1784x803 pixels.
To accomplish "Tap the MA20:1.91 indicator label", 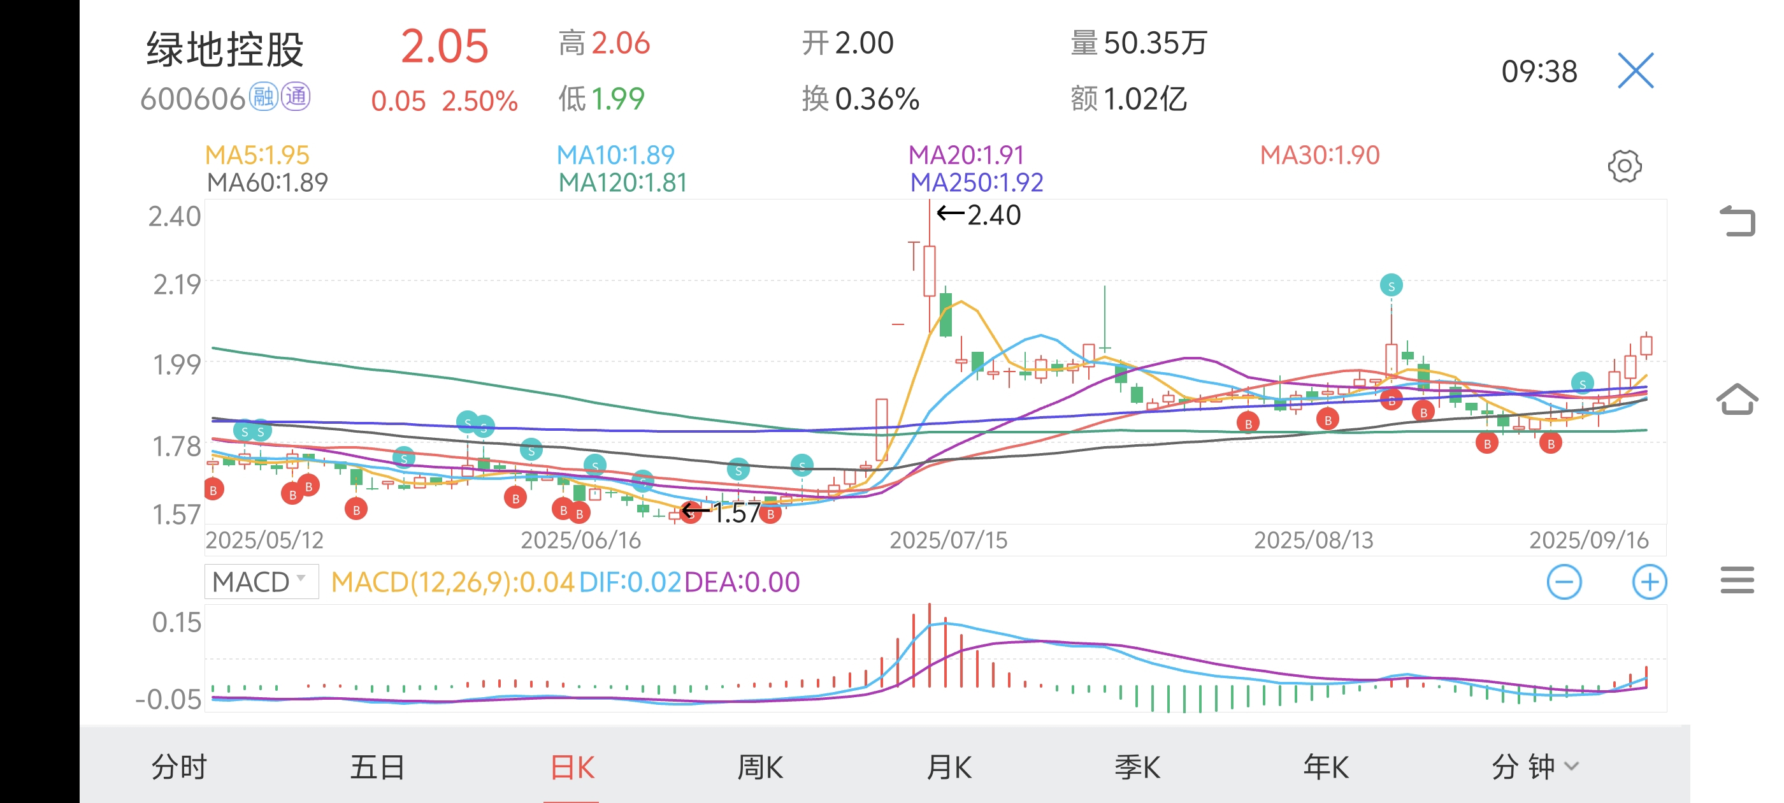I will (966, 154).
